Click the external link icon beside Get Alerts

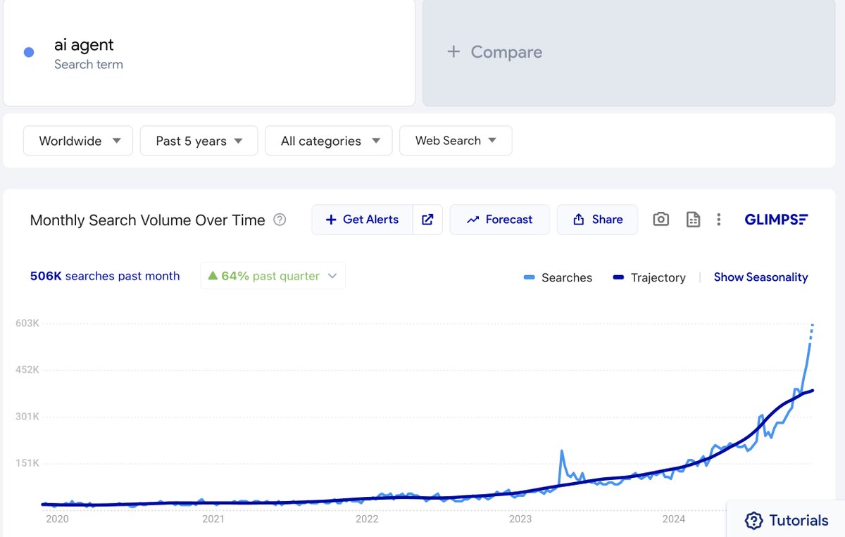click(427, 219)
